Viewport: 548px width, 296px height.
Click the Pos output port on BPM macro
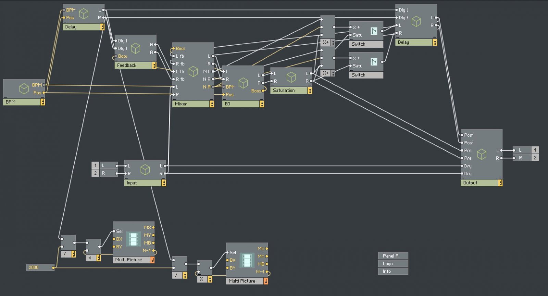43,93
